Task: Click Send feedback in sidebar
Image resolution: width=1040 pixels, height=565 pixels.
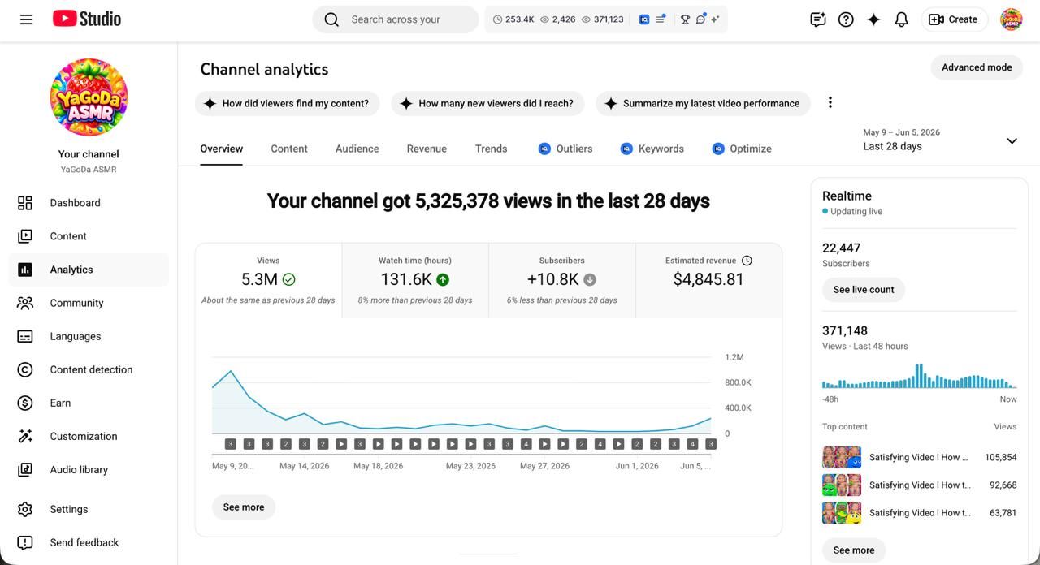Action: tap(89, 542)
